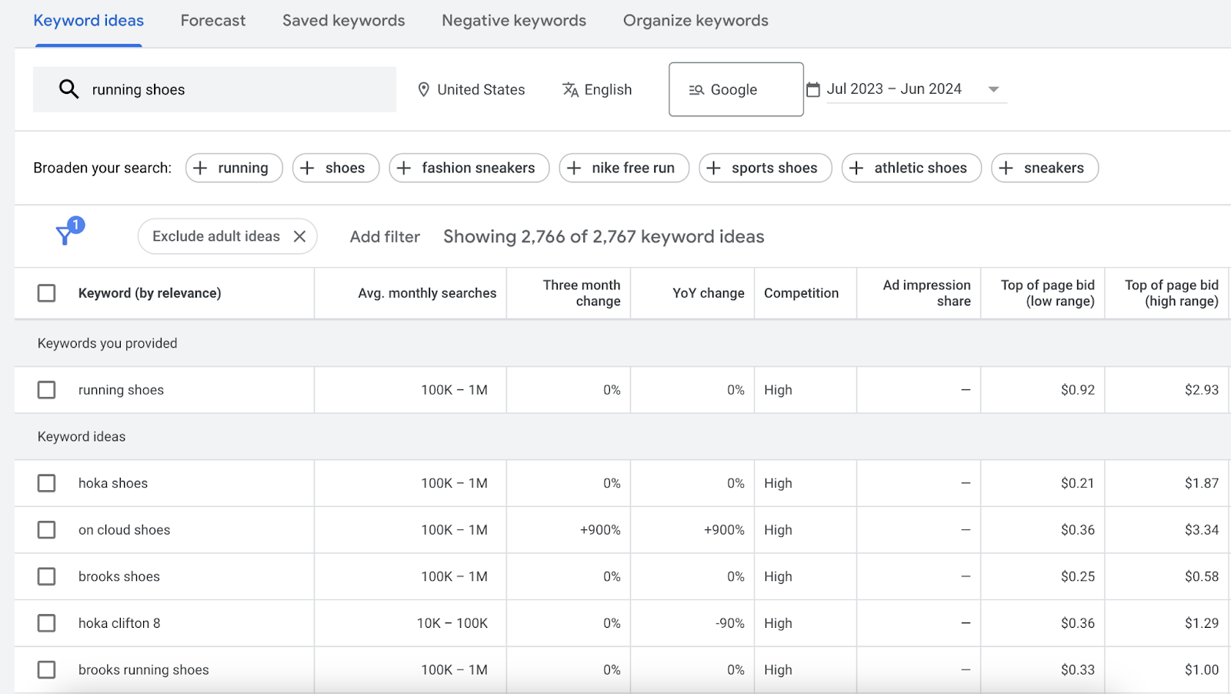Sort by Three month change column
Viewport: 1231px width, 694px height.
(x=582, y=293)
